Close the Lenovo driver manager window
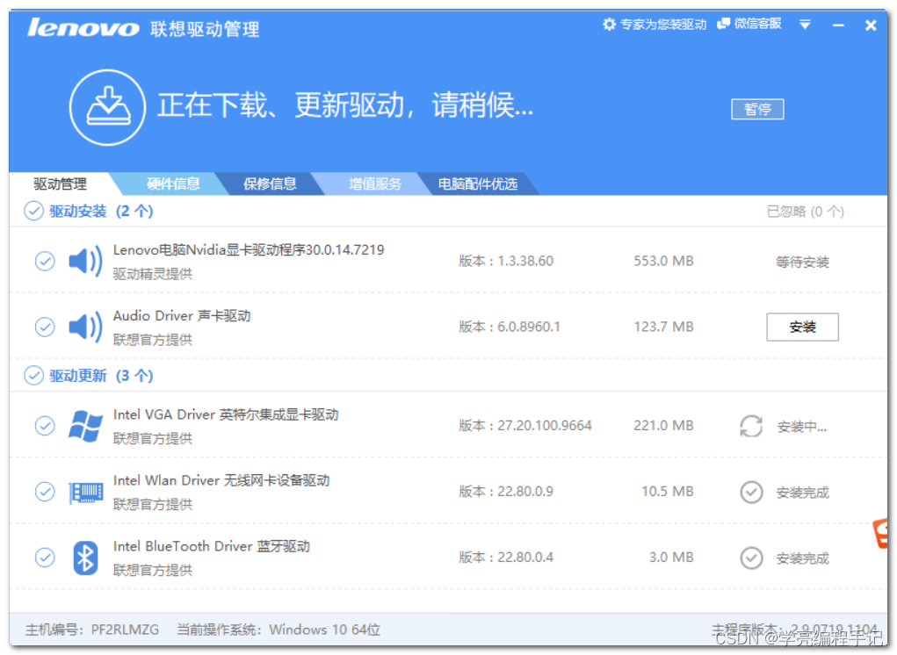The width and height of the screenshot is (897, 655). pos(871,25)
